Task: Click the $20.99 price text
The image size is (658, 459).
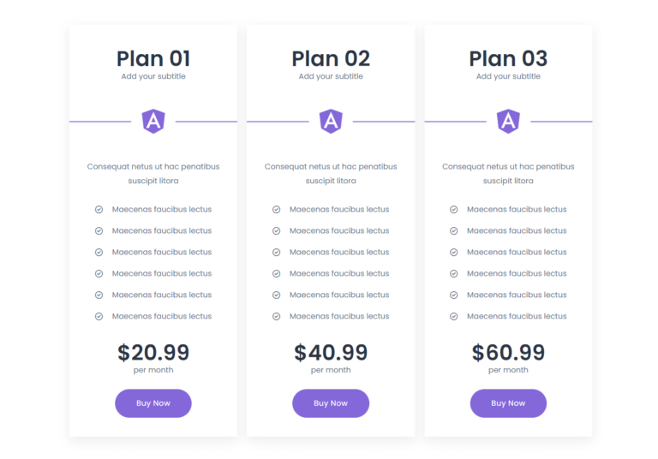Action: pos(153,352)
